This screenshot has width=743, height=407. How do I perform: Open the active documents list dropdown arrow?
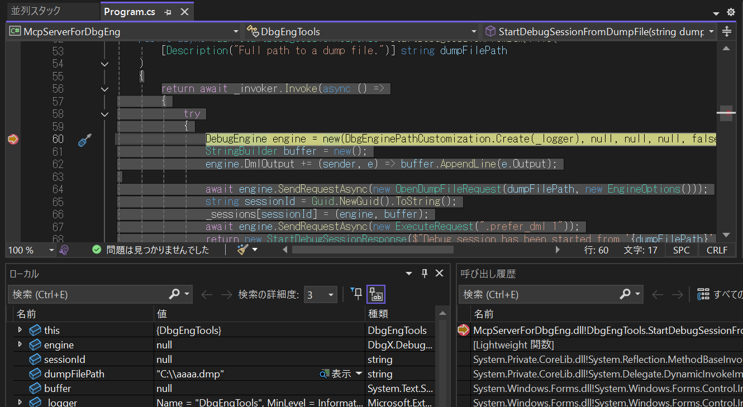(716, 13)
